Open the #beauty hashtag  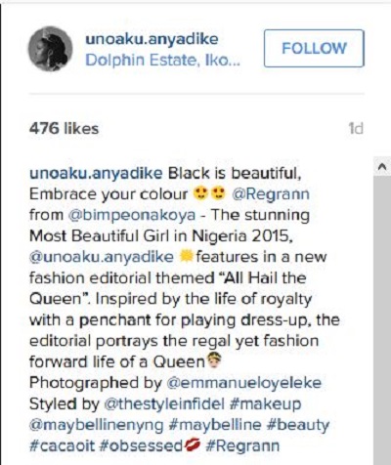[x=298, y=425]
